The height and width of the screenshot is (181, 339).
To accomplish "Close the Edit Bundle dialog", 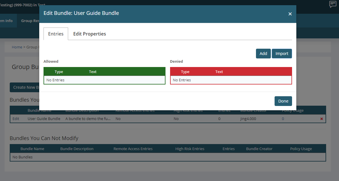I will [290, 14].
